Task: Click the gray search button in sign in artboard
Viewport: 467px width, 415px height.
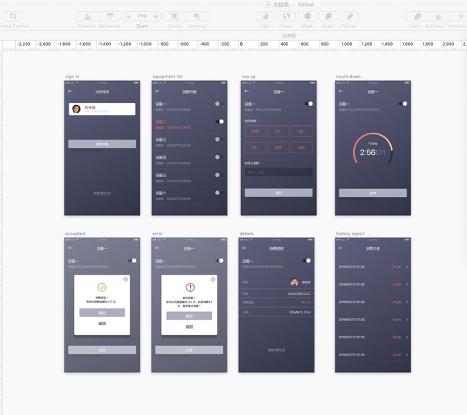Action: 102,144
